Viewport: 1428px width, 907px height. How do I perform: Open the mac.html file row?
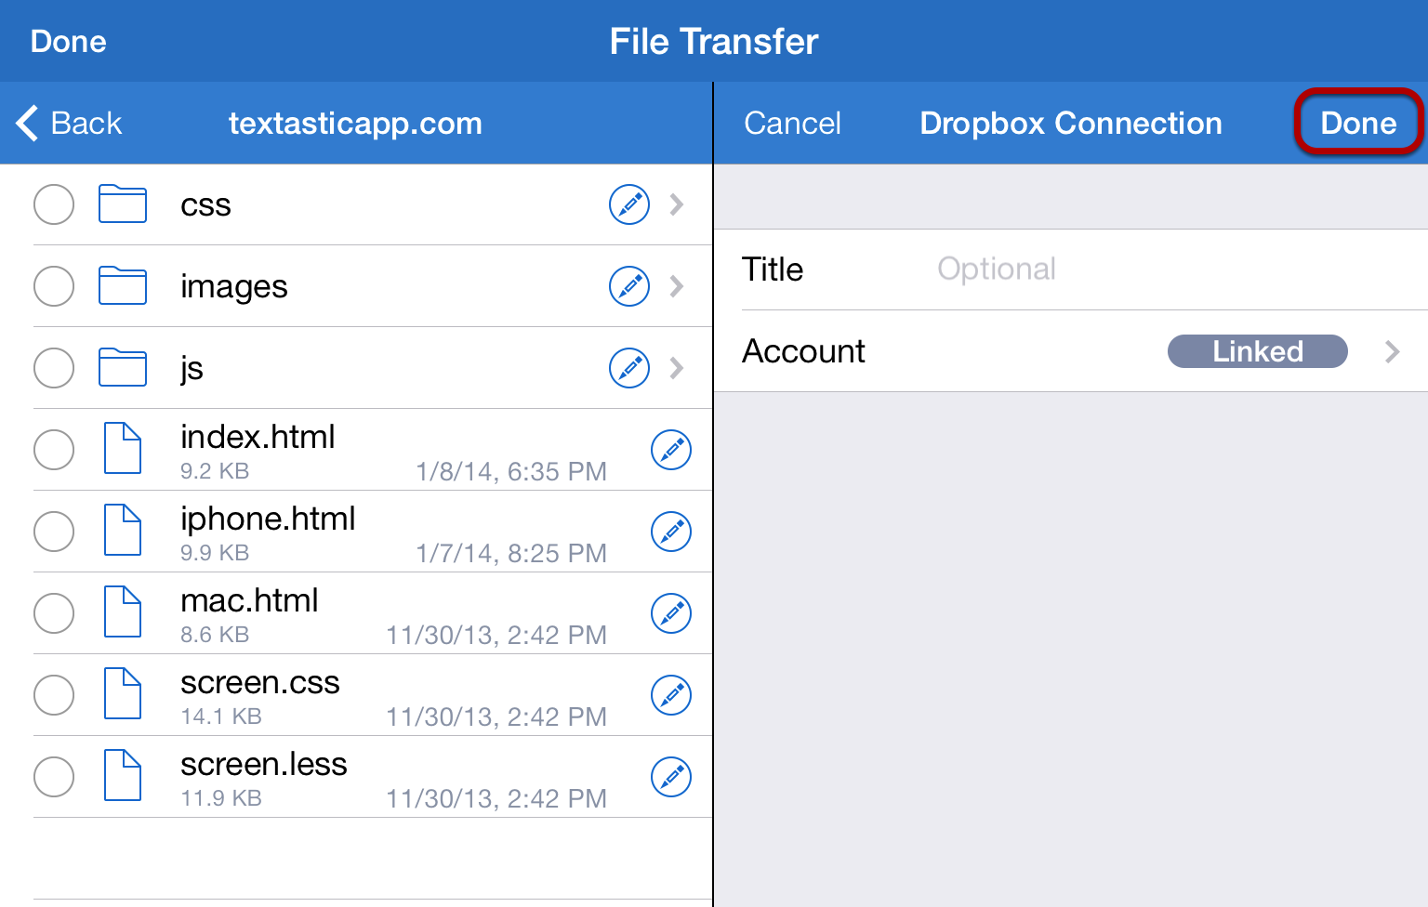pos(372,613)
